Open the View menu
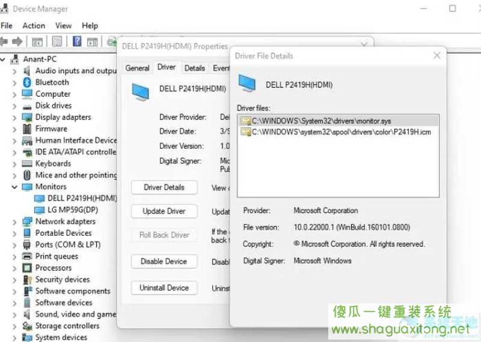The height and width of the screenshot is (342, 481). point(64,26)
